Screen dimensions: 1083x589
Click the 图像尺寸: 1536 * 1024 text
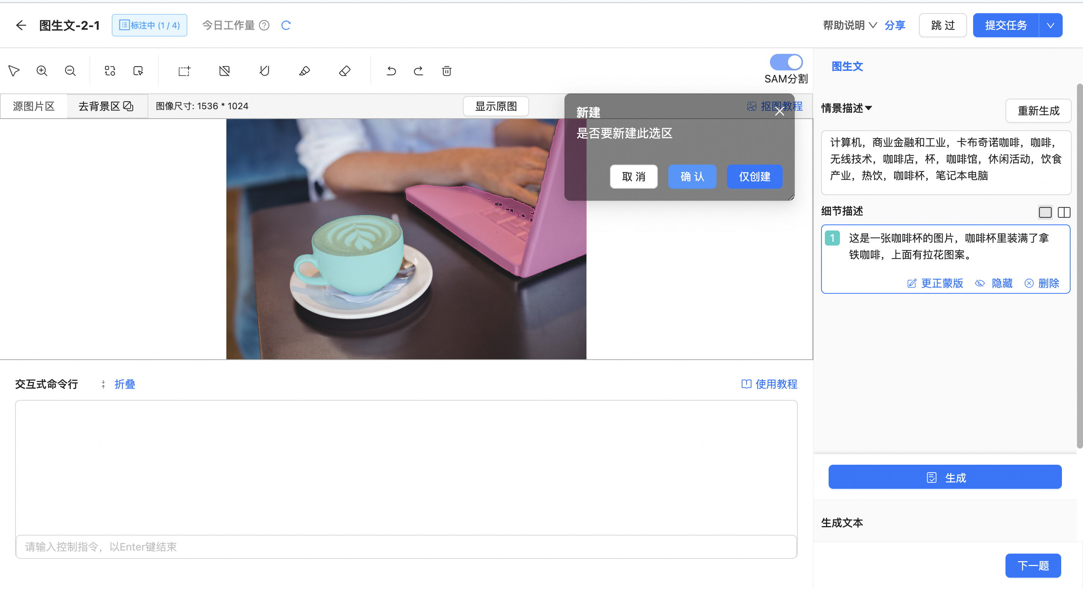click(202, 106)
